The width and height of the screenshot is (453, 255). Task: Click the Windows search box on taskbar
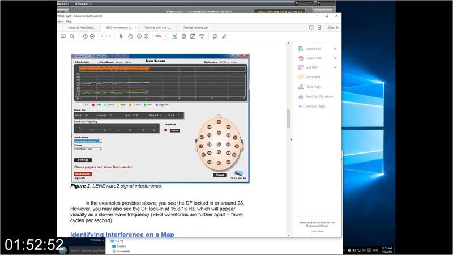(87, 250)
